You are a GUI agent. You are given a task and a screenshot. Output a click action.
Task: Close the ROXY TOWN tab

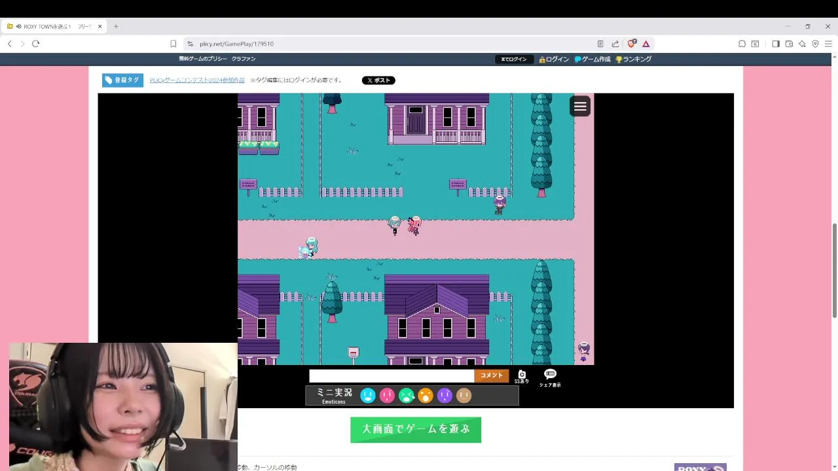click(100, 27)
